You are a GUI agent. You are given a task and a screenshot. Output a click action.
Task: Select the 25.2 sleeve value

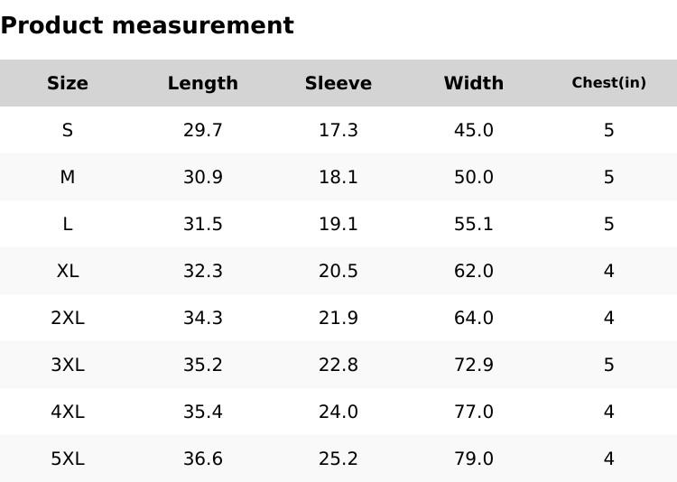click(338, 459)
